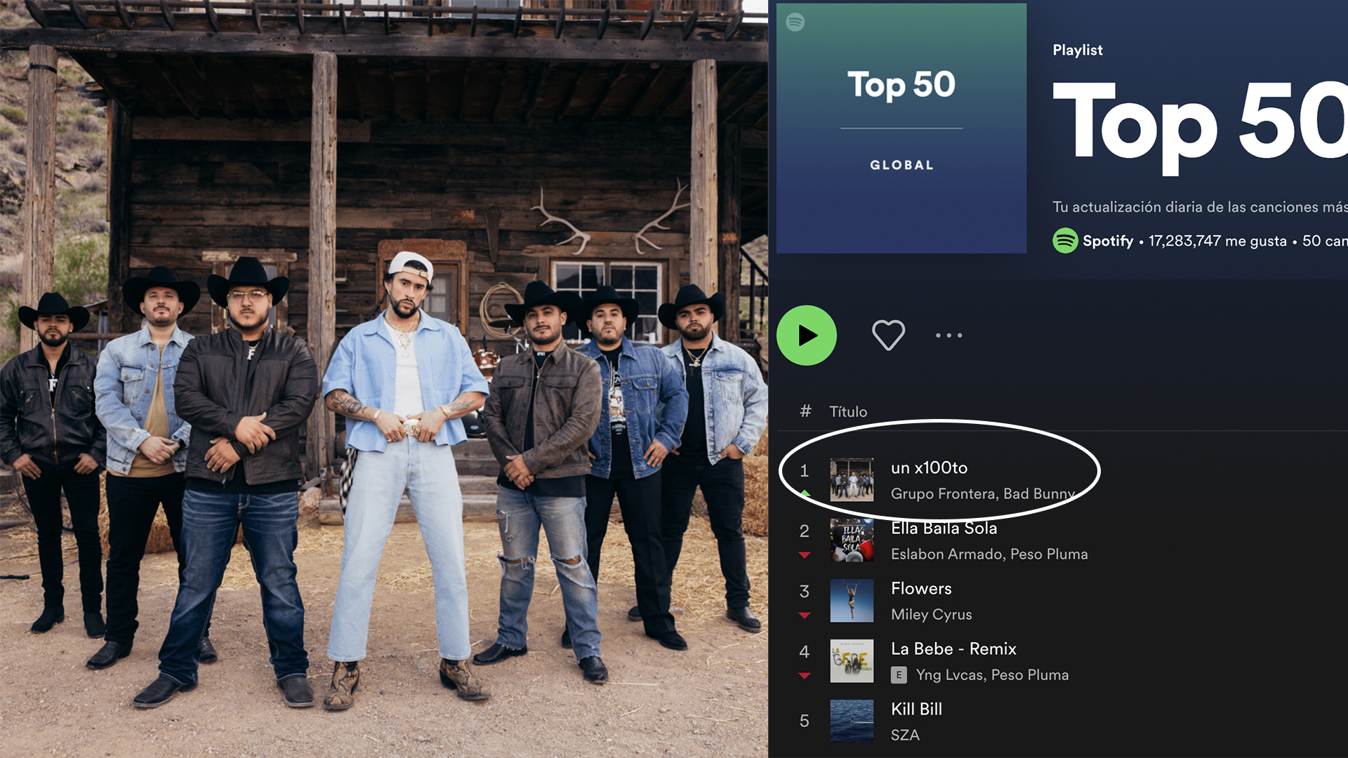The image size is (1348, 758).
Task: Play the song un x100to
Action: coord(929,468)
